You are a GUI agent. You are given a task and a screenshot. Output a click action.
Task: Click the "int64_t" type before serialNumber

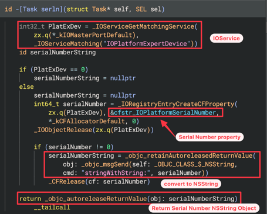(46, 104)
